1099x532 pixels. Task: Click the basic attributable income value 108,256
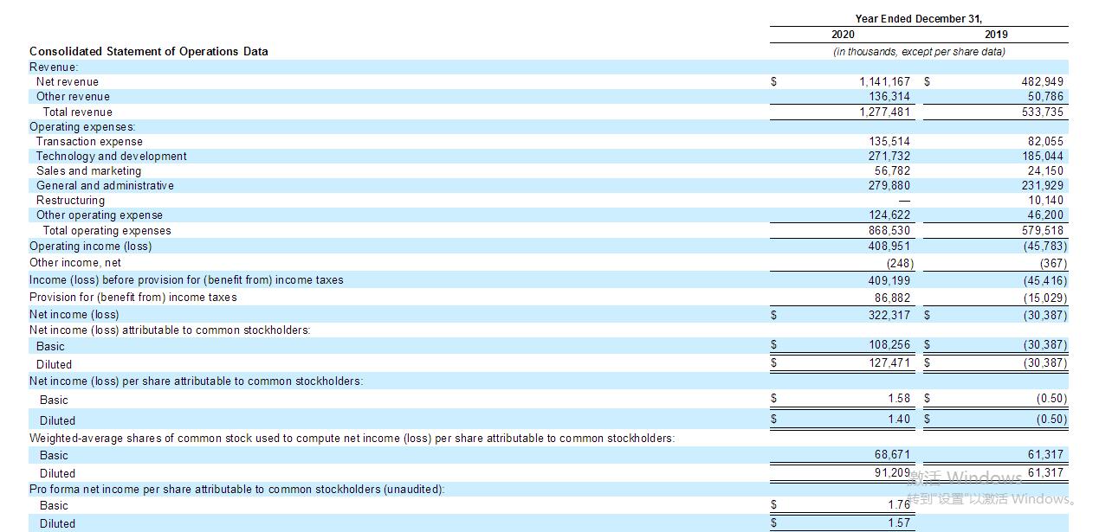tap(889, 345)
